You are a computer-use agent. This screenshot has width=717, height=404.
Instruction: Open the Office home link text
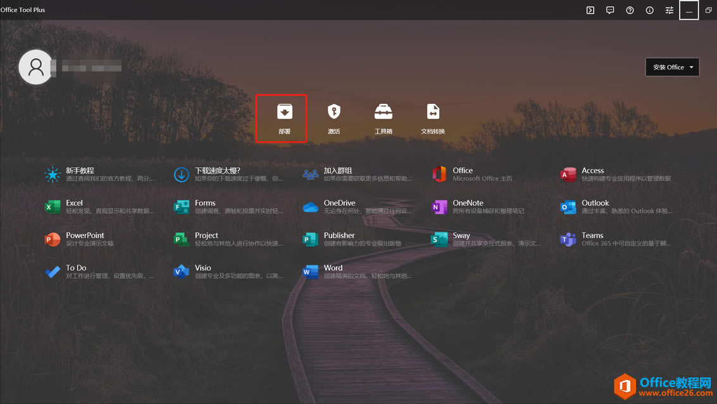coord(463,170)
